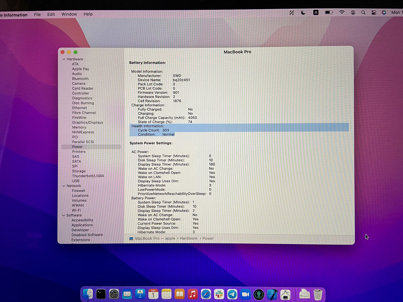Collapse the Network section in the sidebar

(x=64, y=186)
